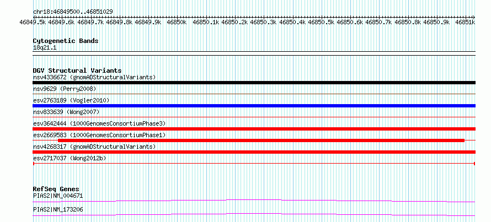Open the nsv4268317 gnomADStructuralVariants label
The width and height of the screenshot is (491, 222).
(x=94, y=147)
